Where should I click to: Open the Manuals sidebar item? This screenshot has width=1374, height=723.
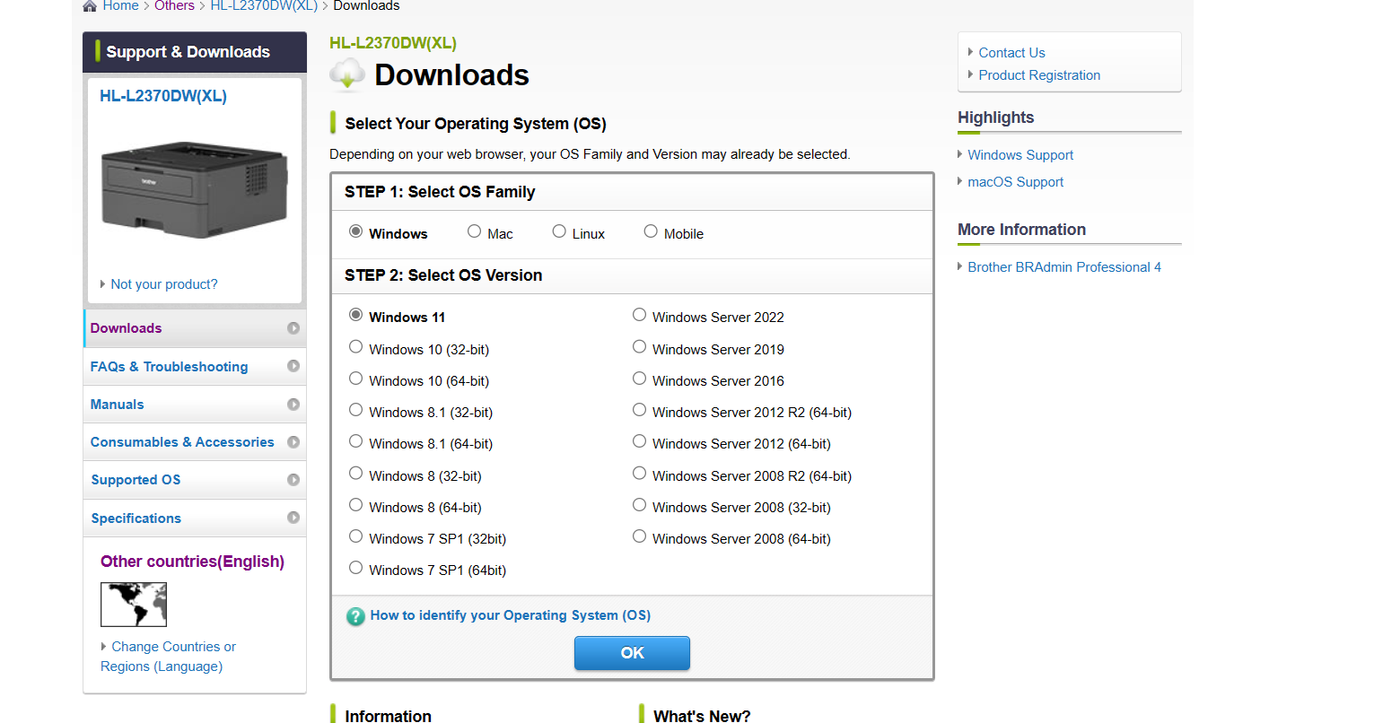coord(195,405)
